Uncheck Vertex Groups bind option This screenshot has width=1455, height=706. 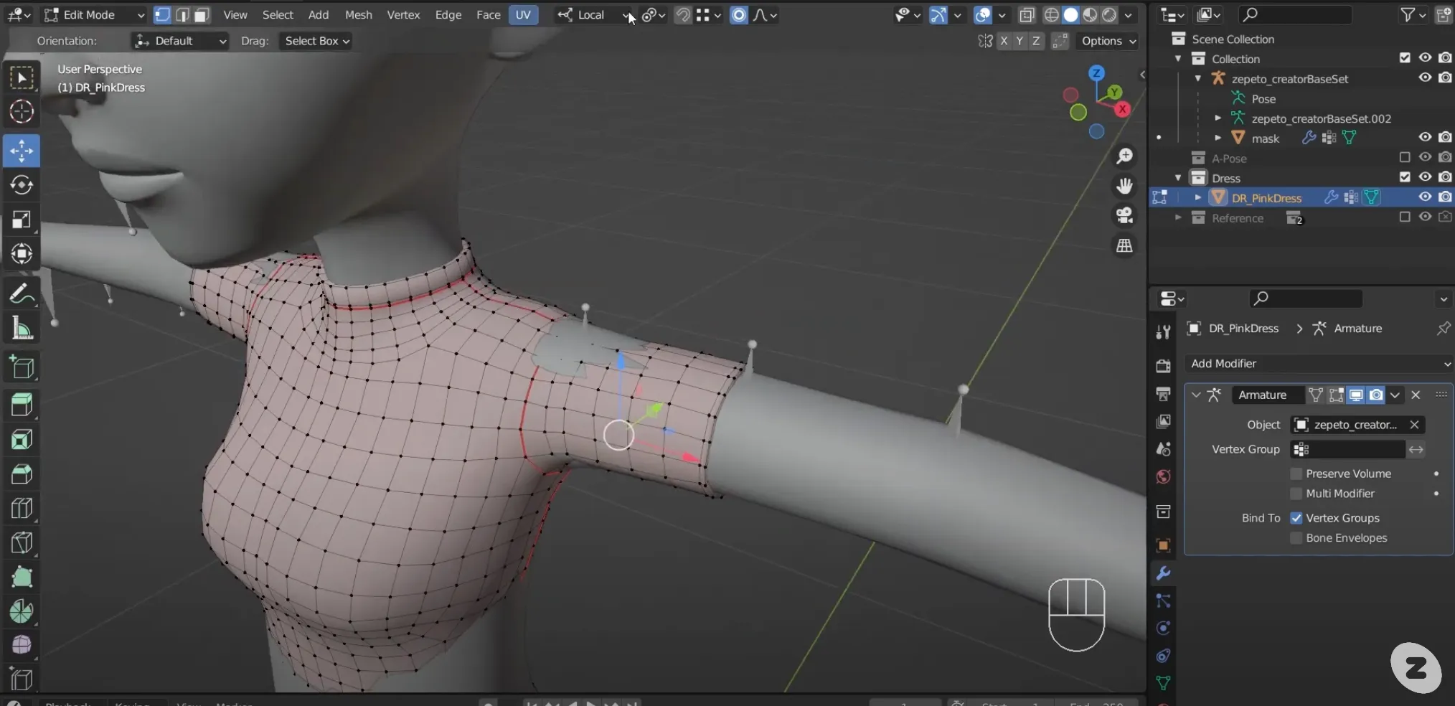click(x=1296, y=518)
